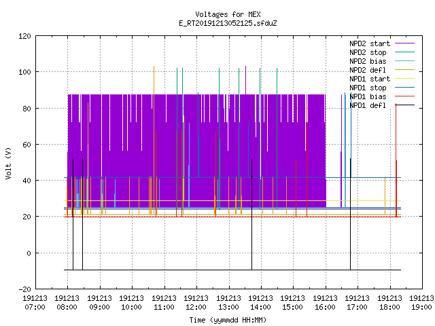Click the blue NPD1 stop legend line
This screenshot has width=435, height=326.
tap(404, 88)
